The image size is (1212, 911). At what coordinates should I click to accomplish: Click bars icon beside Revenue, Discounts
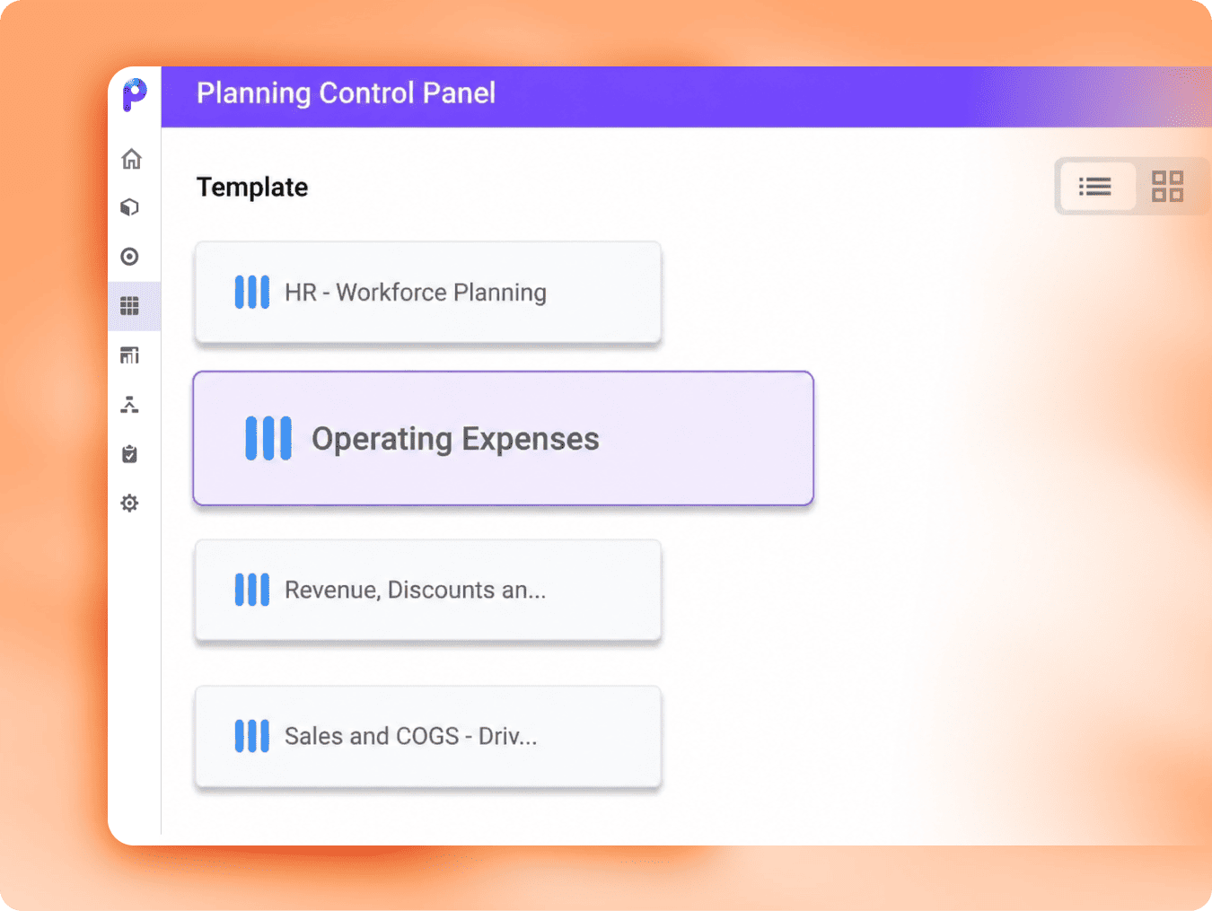coord(252,591)
